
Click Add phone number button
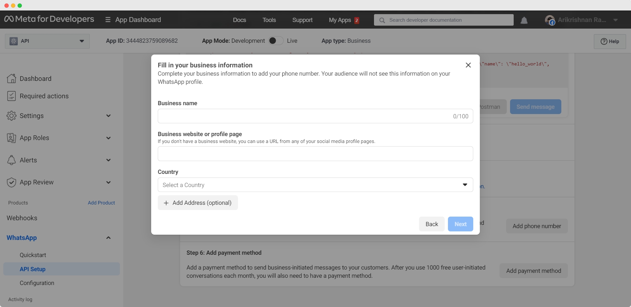pos(537,226)
